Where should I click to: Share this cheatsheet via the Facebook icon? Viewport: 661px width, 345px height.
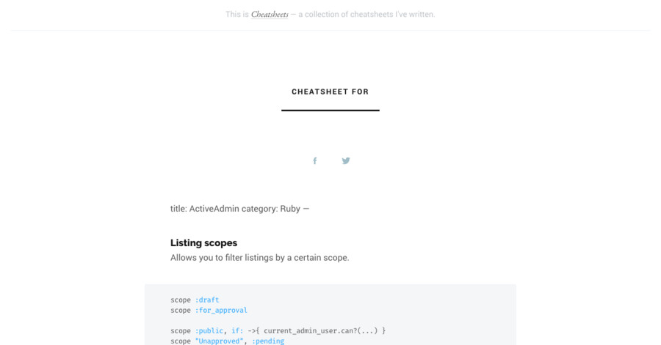point(314,160)
